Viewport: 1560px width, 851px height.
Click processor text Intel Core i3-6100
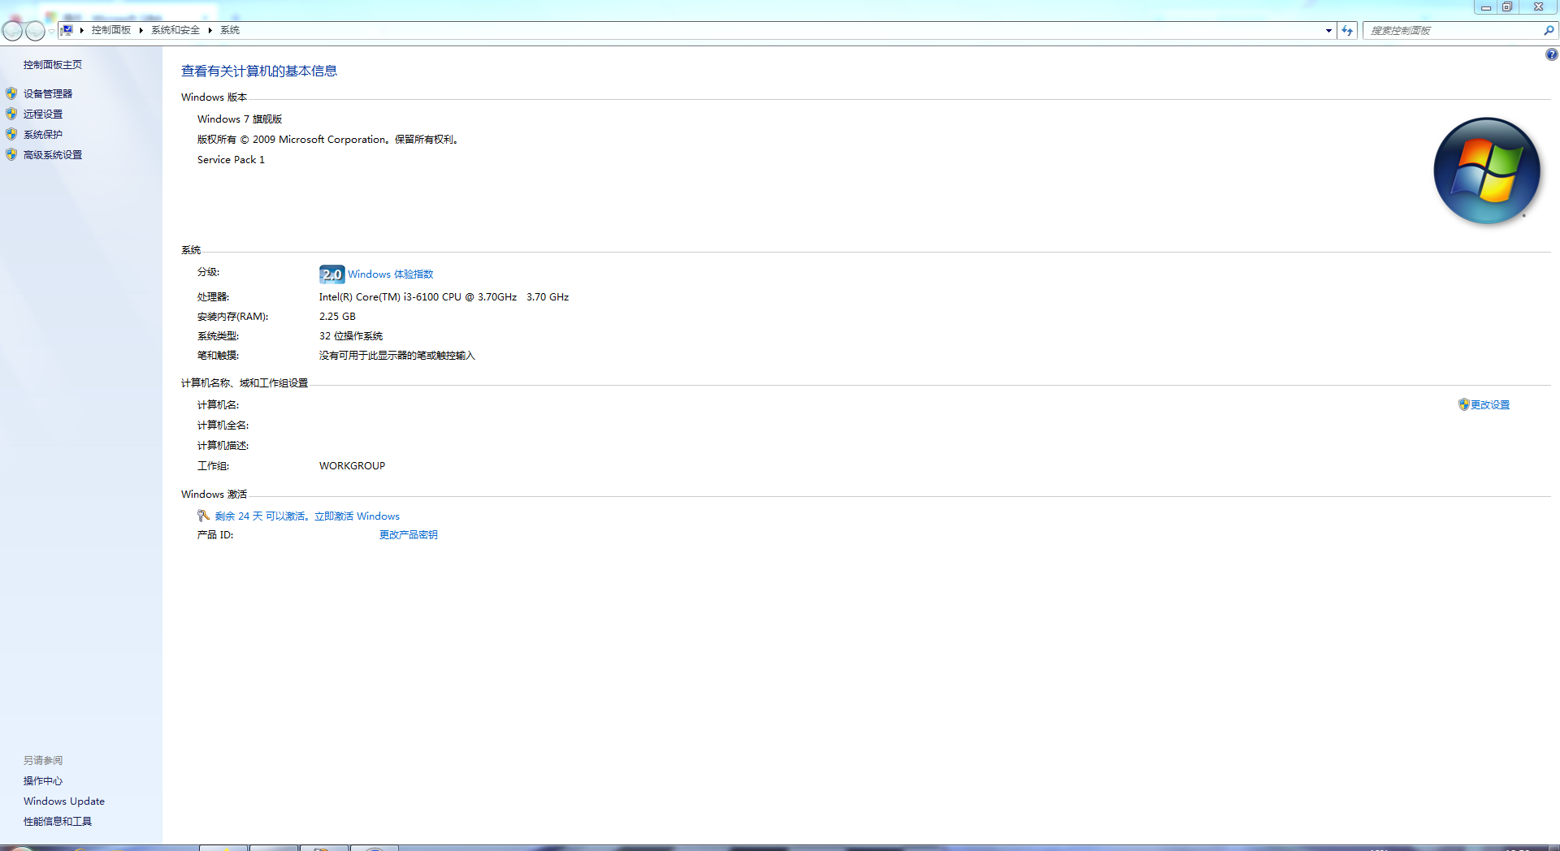pyautogui.click(x=444, y=297)
